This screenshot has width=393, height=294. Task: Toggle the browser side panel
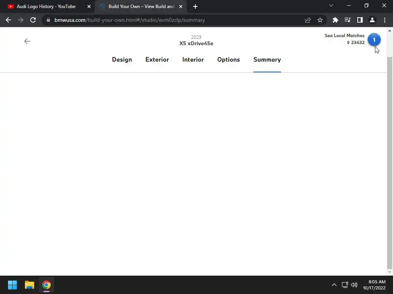click(x=360, y=20)
